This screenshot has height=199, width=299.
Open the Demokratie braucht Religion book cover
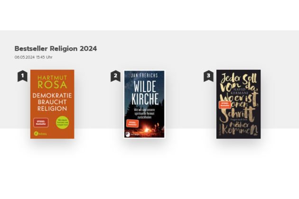(52, 104)
